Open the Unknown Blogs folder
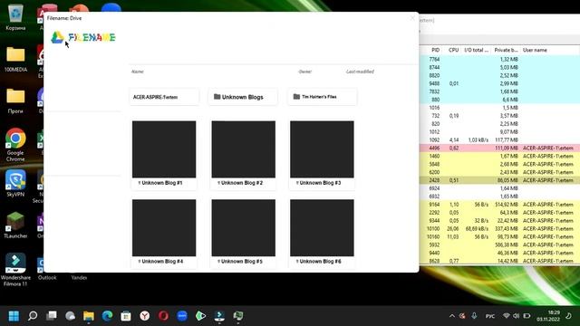Image resolution: width=580 pixels, height=326 pixels. click(x=243, y=97)
